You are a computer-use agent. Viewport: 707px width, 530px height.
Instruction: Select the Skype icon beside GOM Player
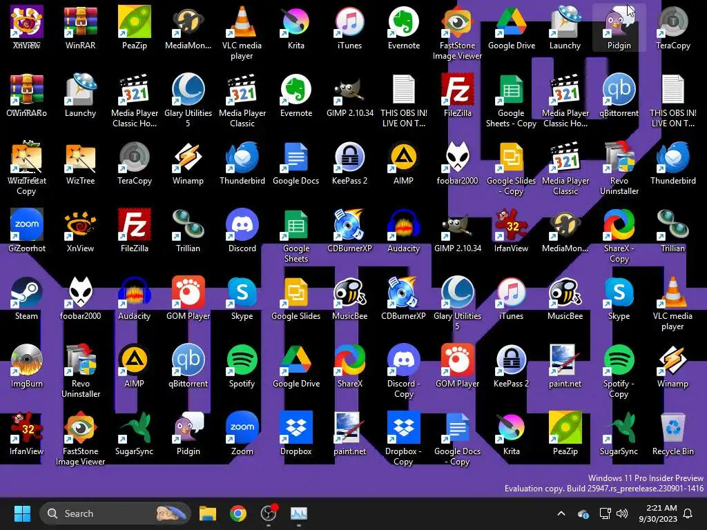242,298
